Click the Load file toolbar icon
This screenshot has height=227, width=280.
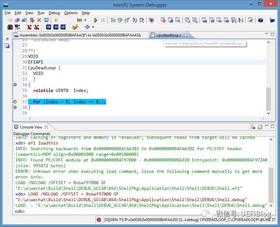coord(24,20)
